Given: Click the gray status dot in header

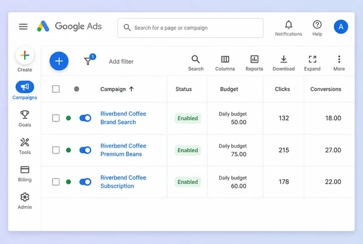Looking at the screenshot, I should (x=76, y=89).
